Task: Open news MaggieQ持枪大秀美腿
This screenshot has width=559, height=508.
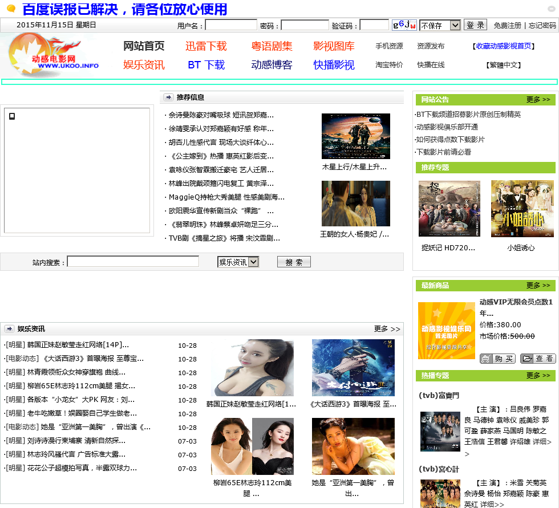Action: [226, 197]
